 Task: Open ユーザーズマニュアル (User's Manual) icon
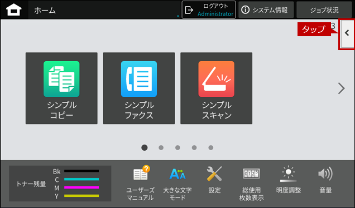[x=140, y=183]
